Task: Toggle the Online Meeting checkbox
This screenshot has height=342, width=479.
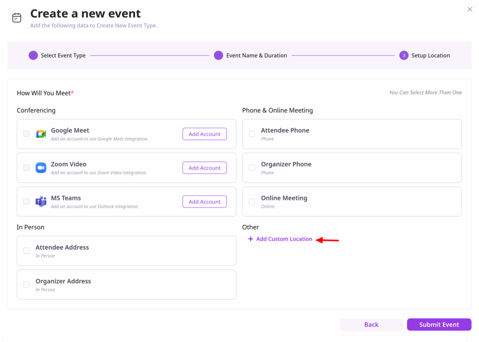Action: point(252,202)
